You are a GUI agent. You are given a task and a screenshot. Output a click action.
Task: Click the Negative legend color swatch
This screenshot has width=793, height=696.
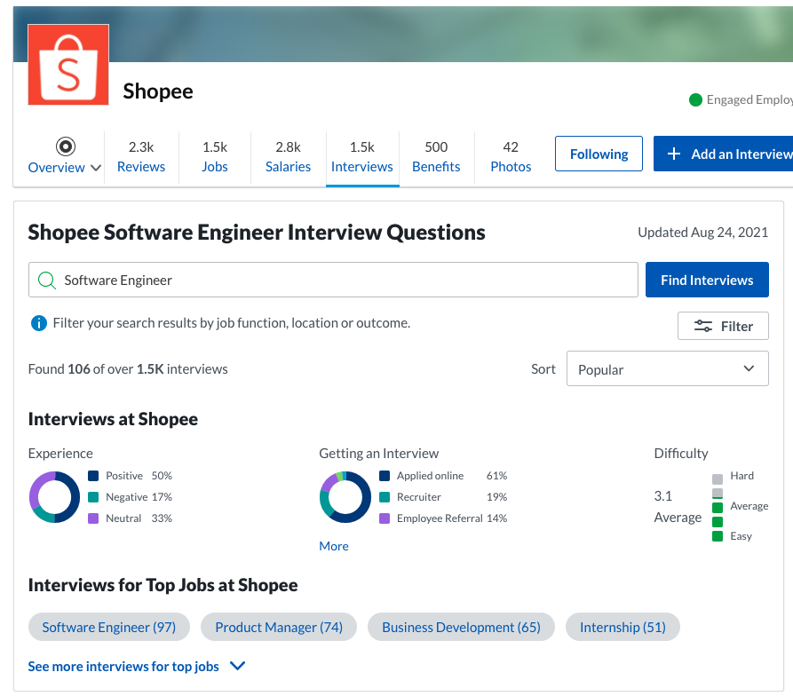(93, 497)
